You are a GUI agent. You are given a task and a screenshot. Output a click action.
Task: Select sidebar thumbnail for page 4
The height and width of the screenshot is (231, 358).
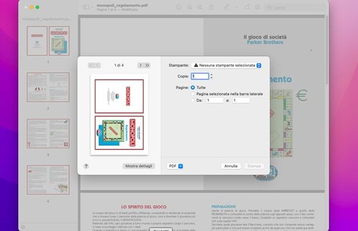coord(48,180)
